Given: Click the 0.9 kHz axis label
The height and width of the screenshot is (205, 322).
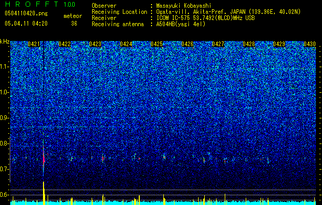Looking at the screenshot, I should click(5, 118).
